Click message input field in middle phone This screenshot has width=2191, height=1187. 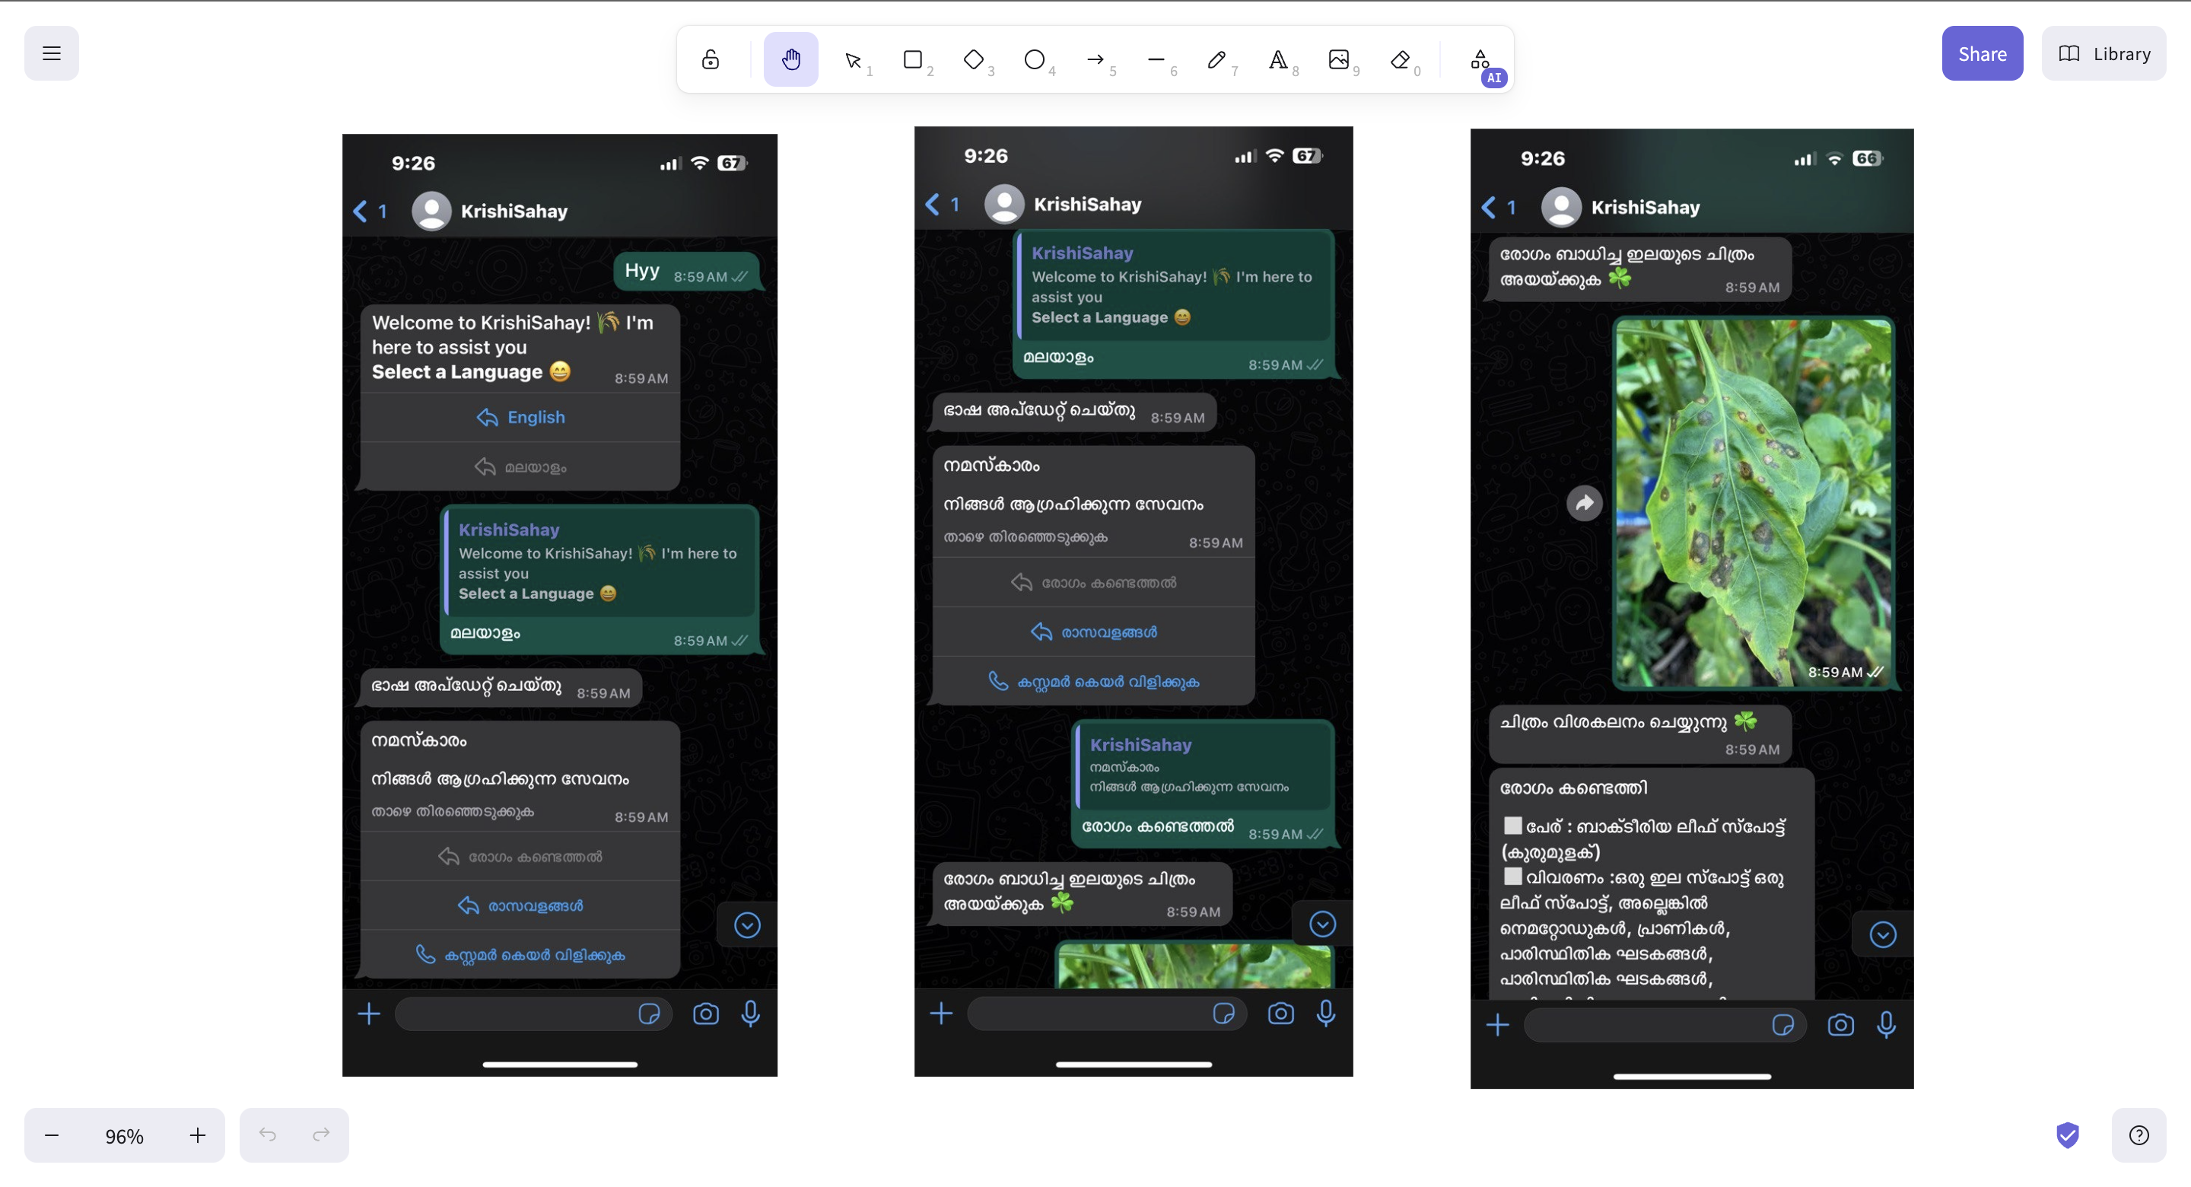pyautogui.click(x=1108, y=1013)
